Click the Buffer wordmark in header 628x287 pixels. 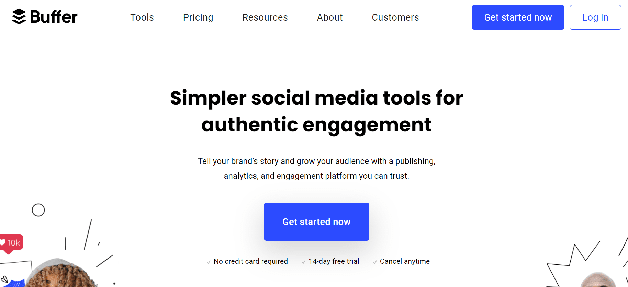54,17
